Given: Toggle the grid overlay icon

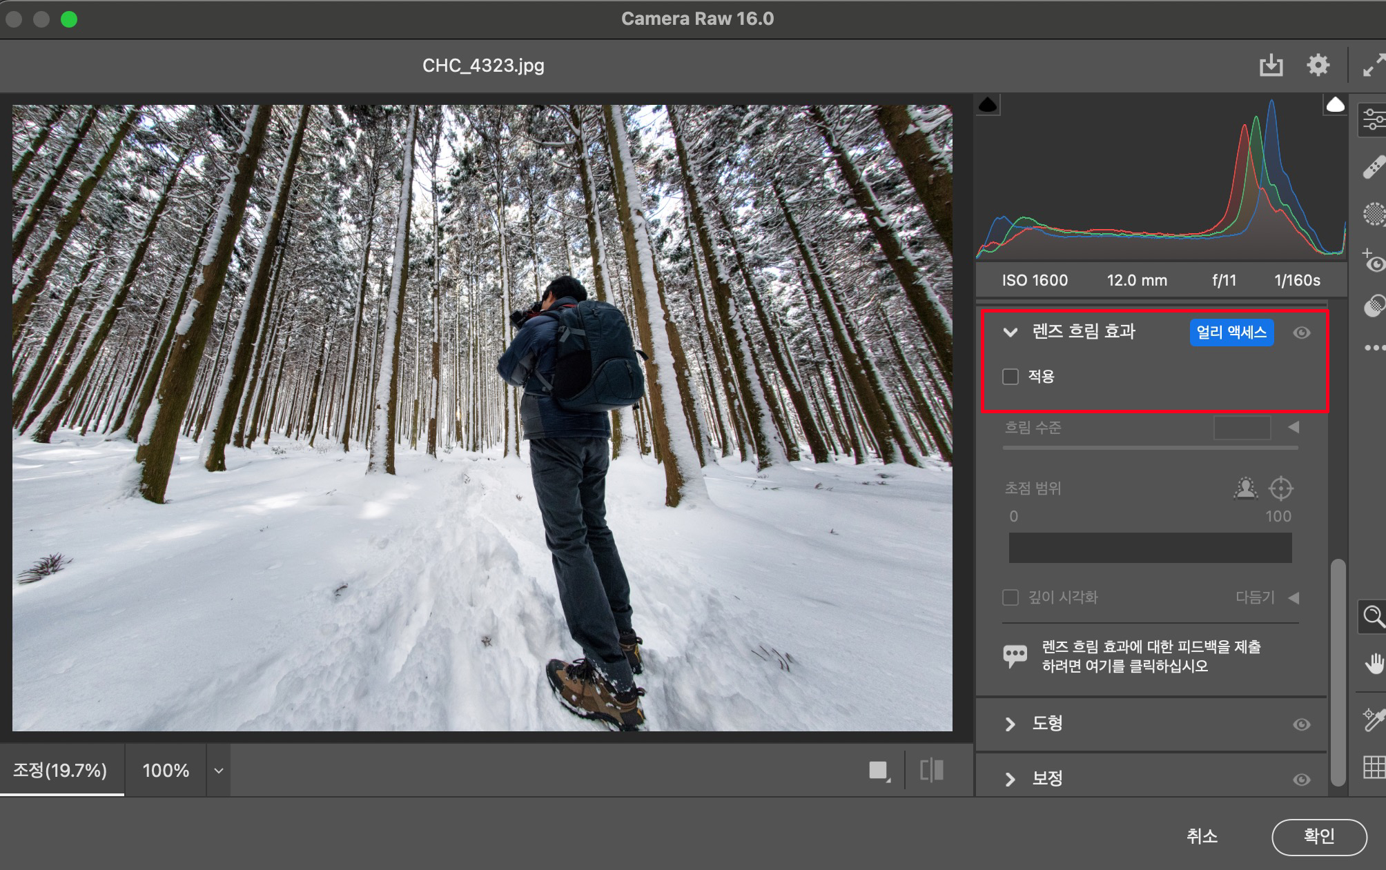Looking at the screenshot, I should 1374,767.
